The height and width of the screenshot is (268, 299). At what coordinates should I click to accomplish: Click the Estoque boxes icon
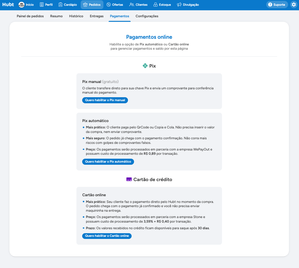[x=155, y=5]
